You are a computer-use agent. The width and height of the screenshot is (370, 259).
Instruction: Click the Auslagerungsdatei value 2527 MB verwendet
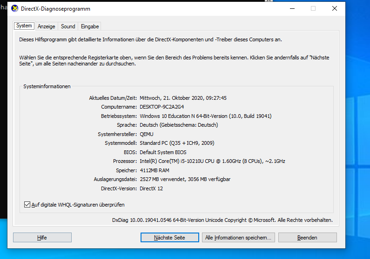point(185,179)
